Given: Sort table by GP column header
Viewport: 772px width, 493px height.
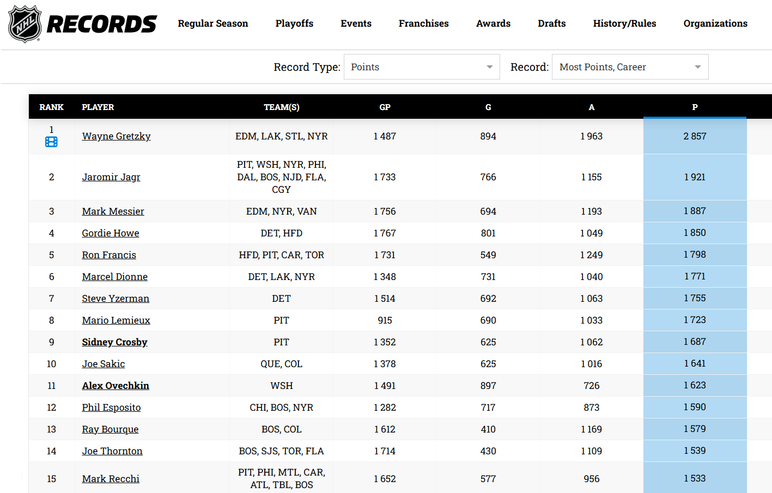Looking at the screenshot, I should coord(385,107).
